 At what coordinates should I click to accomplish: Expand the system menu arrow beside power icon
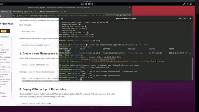[x=193, y=4]
